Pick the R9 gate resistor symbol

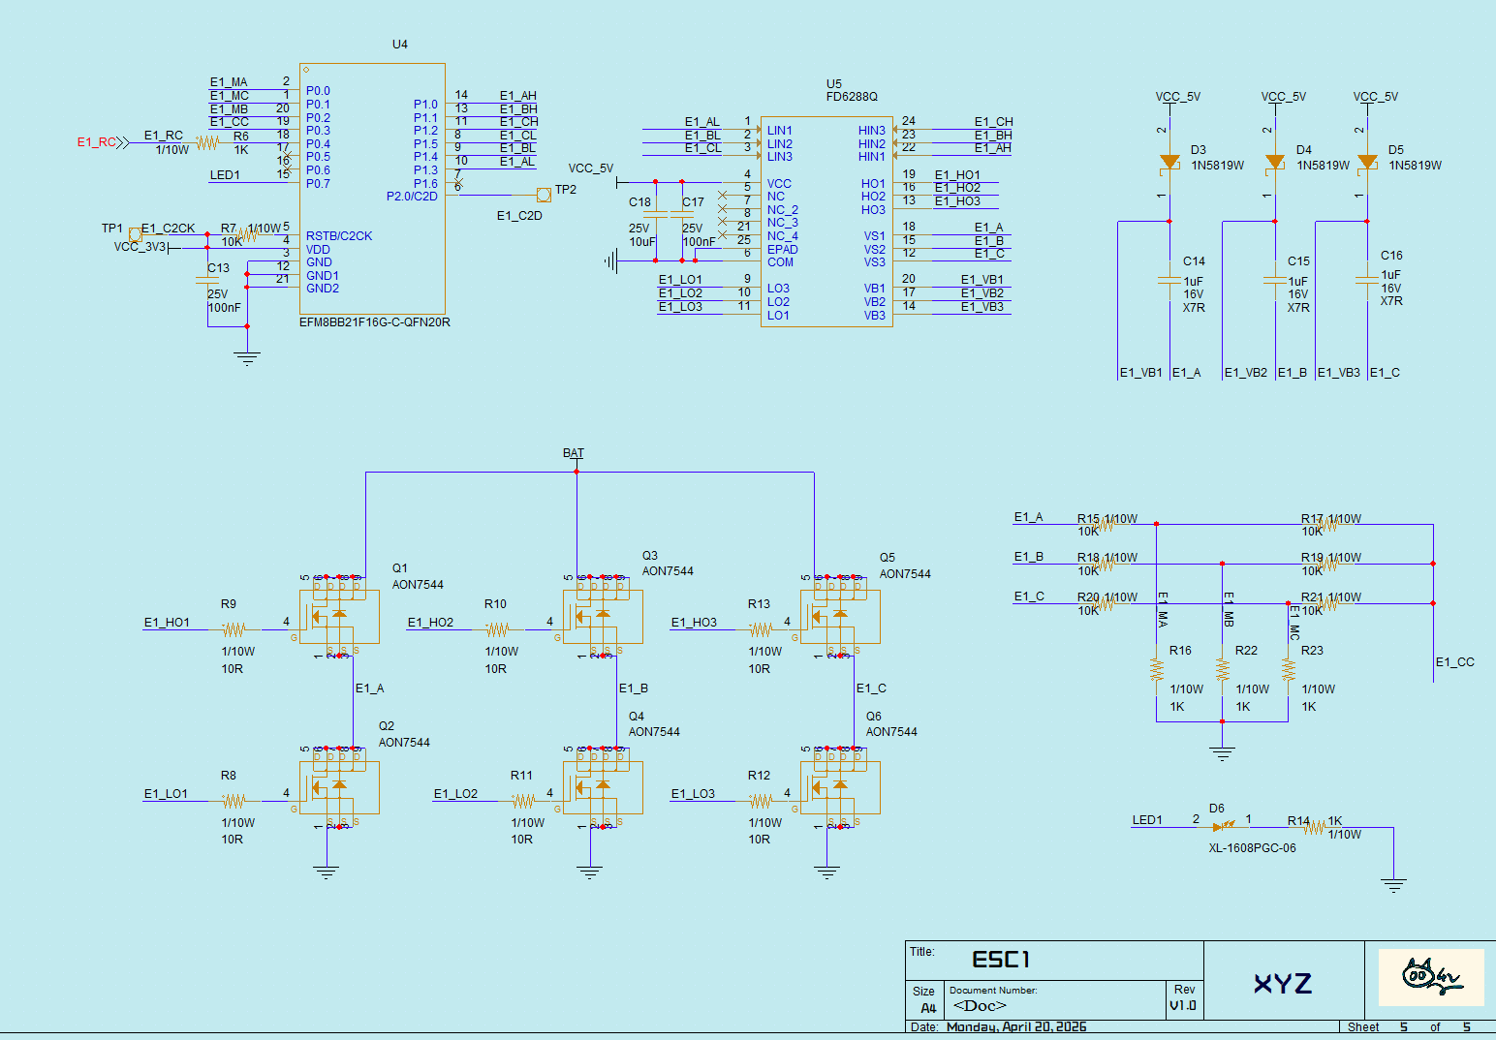(x=234, y=629)
